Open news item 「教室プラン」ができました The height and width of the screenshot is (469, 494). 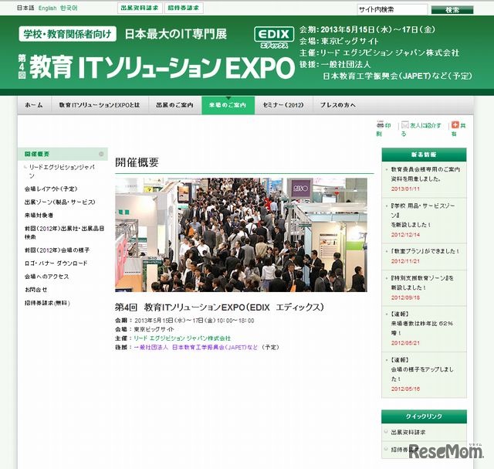click(x=425, y=251)
